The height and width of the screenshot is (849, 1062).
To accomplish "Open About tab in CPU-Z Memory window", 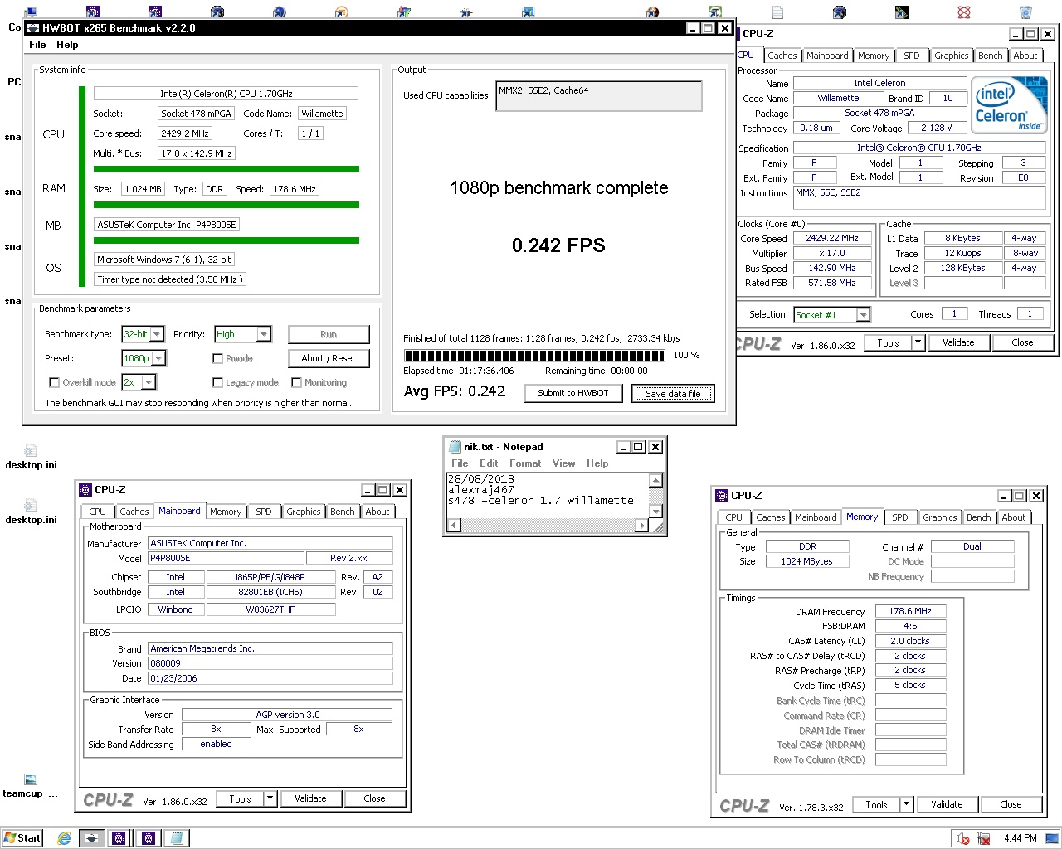I will [x=1013, y=517].
